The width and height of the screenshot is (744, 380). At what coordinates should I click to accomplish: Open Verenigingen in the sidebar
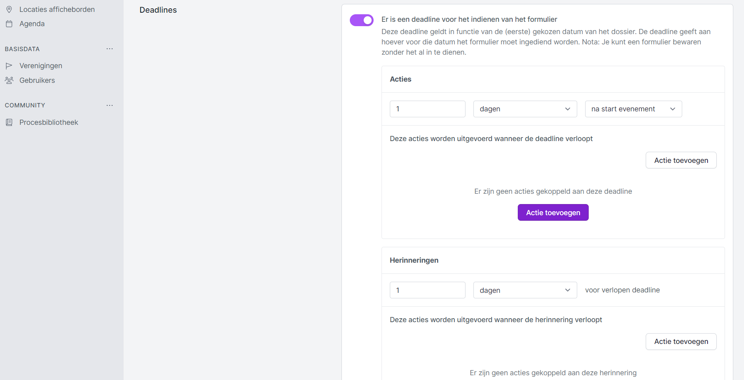tap(41, 66)
